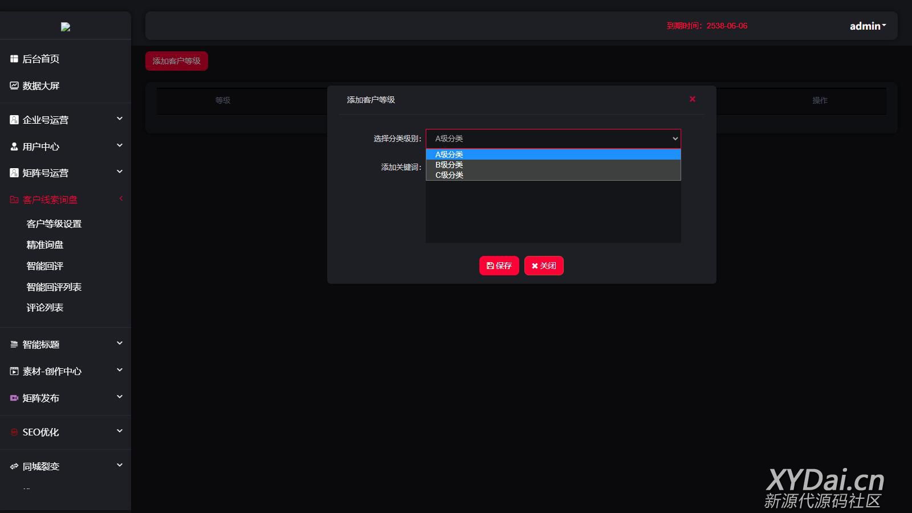Collapse the 客户线索询盘 section arrow

(121, 198)
